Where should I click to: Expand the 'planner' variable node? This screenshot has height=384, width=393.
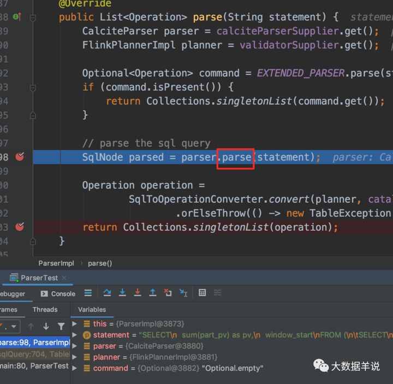point(74,357)
